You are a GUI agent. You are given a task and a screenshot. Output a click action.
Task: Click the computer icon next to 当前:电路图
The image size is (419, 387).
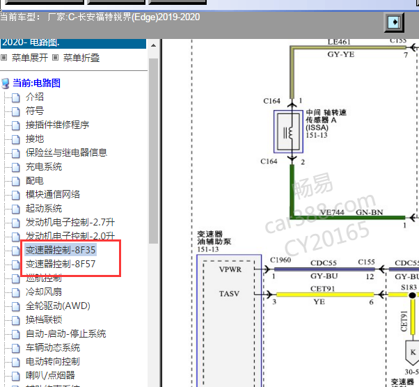[x=6, y=84]
